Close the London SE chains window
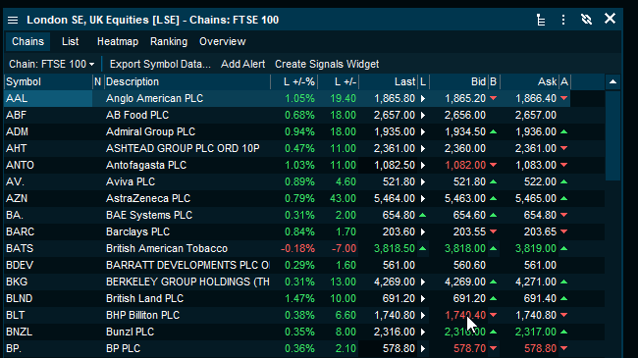Screen dimensions: 638x358 pyautogui.click(x=610, y=19)
